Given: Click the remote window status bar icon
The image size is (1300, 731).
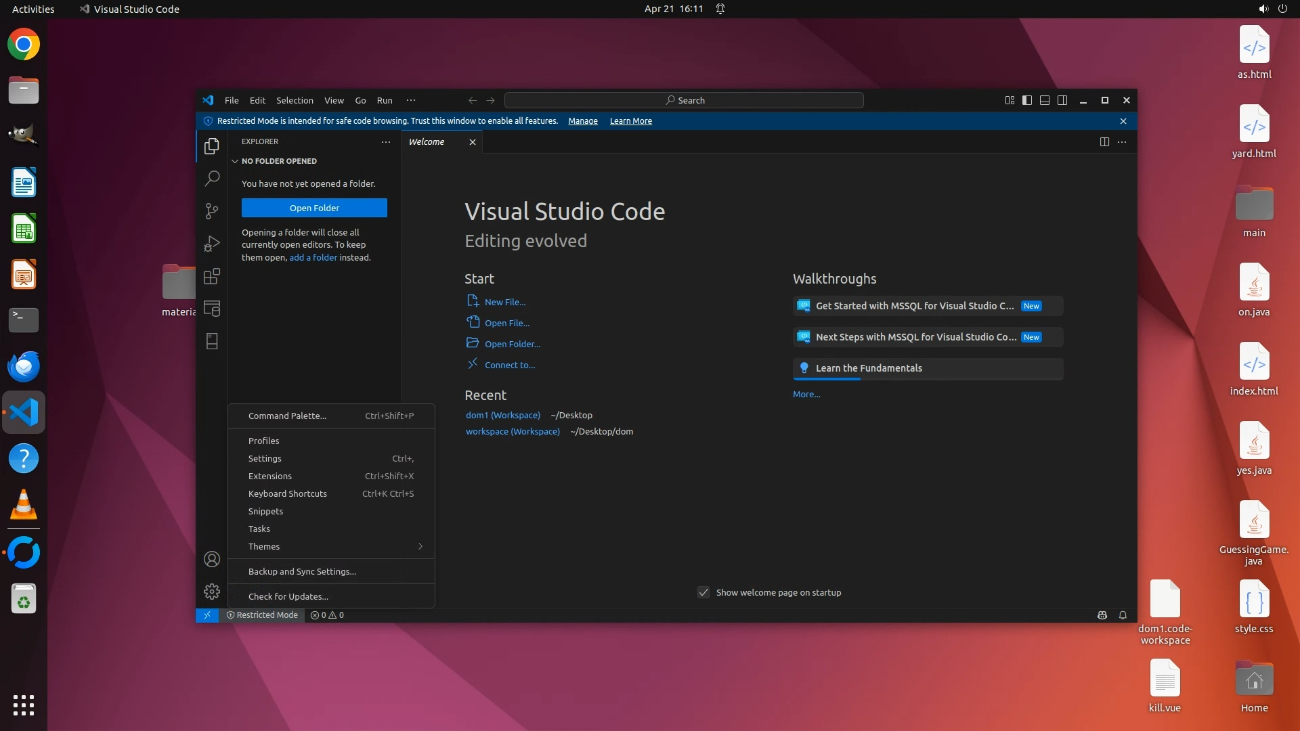Looking at the screenshot, I should [207, 615].
